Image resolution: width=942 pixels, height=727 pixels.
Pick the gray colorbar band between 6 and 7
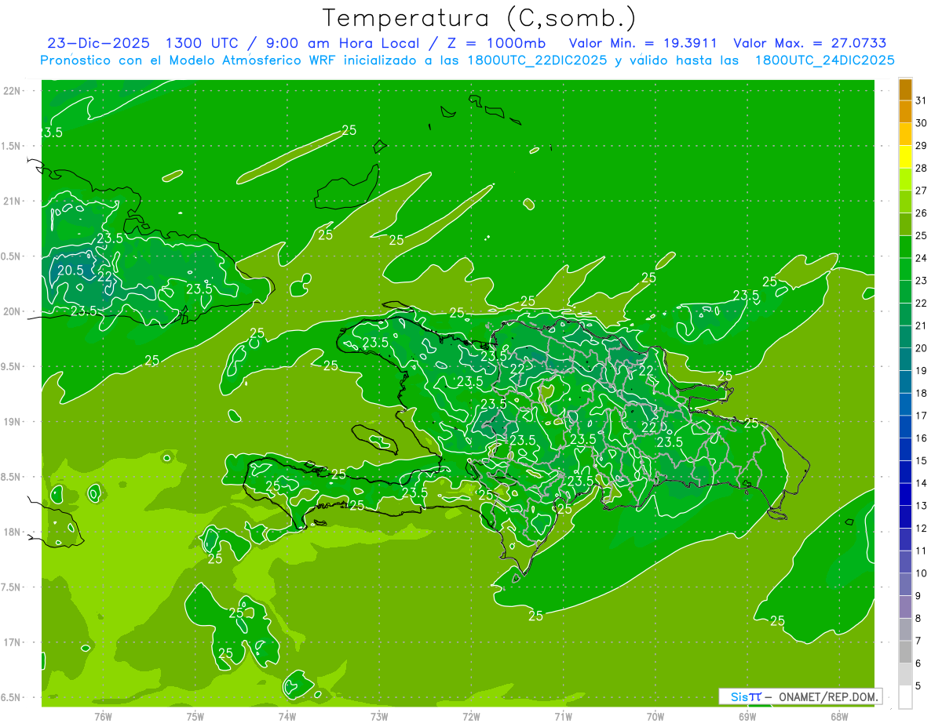[x=905, y=652]
